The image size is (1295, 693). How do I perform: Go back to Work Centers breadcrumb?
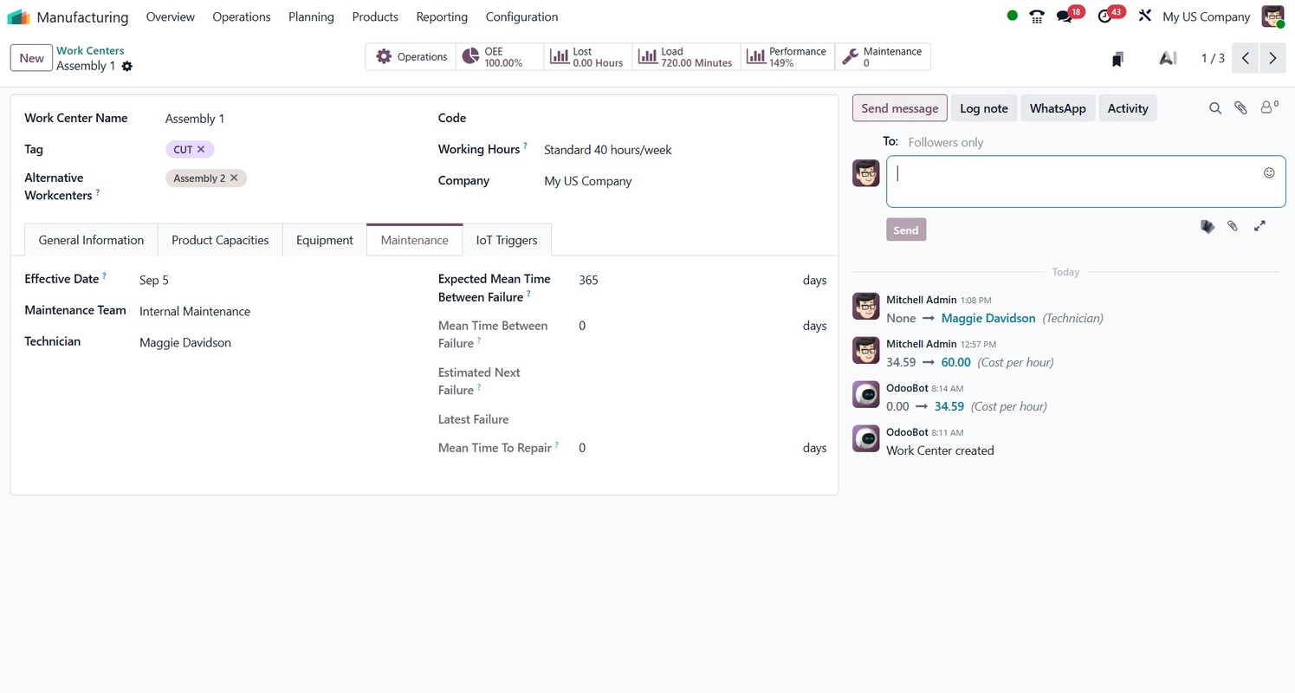pyautogui.click(x=90, y=50)
